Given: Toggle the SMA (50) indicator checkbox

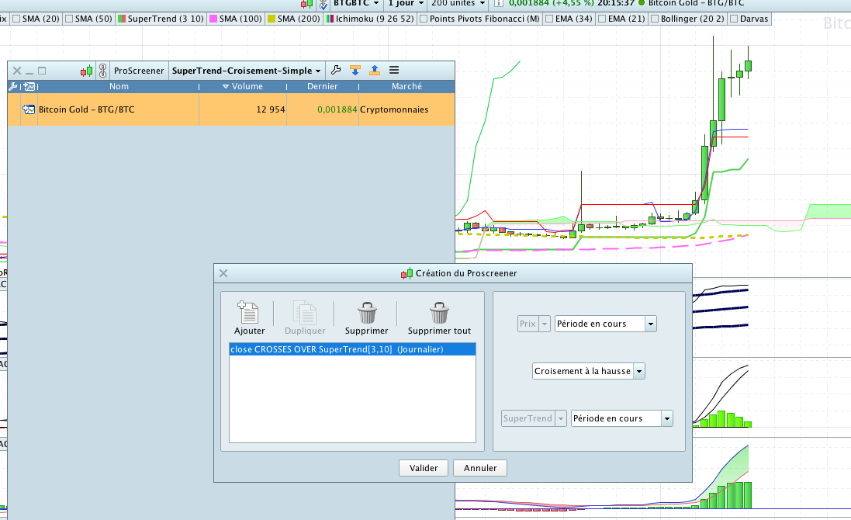Looking at the screenshot, I should click(x=70, y=18).
